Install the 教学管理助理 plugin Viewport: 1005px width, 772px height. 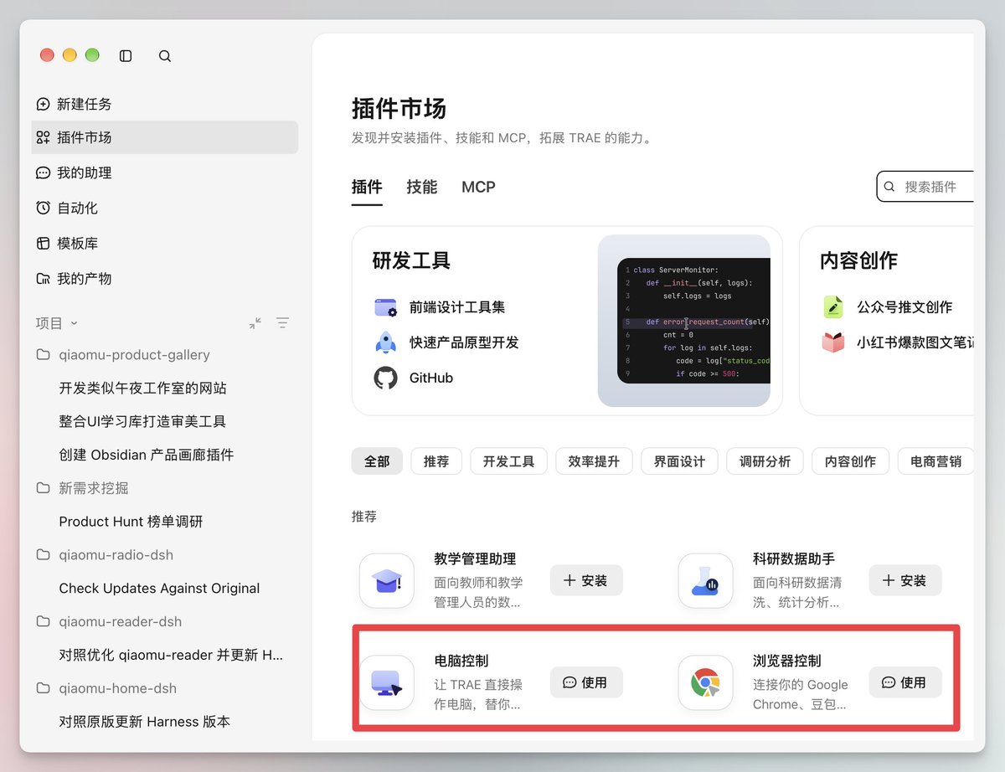point(586,580)
